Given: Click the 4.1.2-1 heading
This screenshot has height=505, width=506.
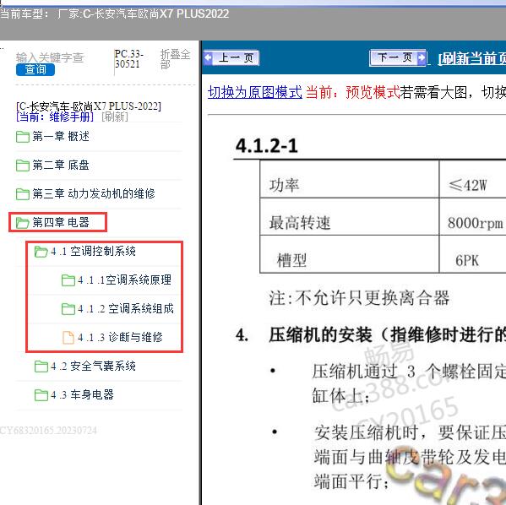Looking at the screenshot, I should click(267, 146).
